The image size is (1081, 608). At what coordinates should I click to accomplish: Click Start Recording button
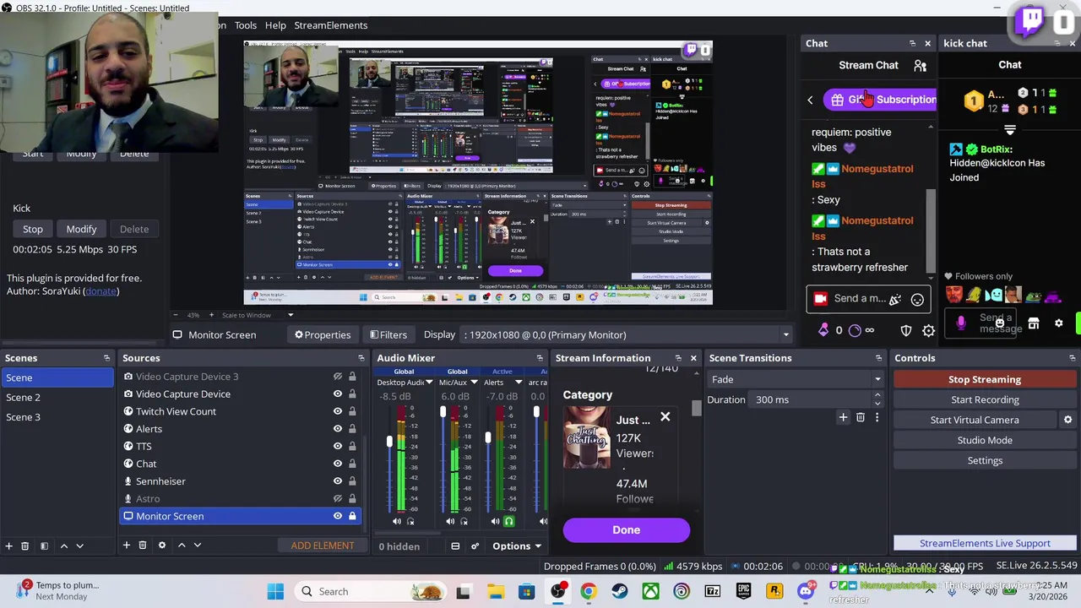pyautogui.click(x=985, y=399)
